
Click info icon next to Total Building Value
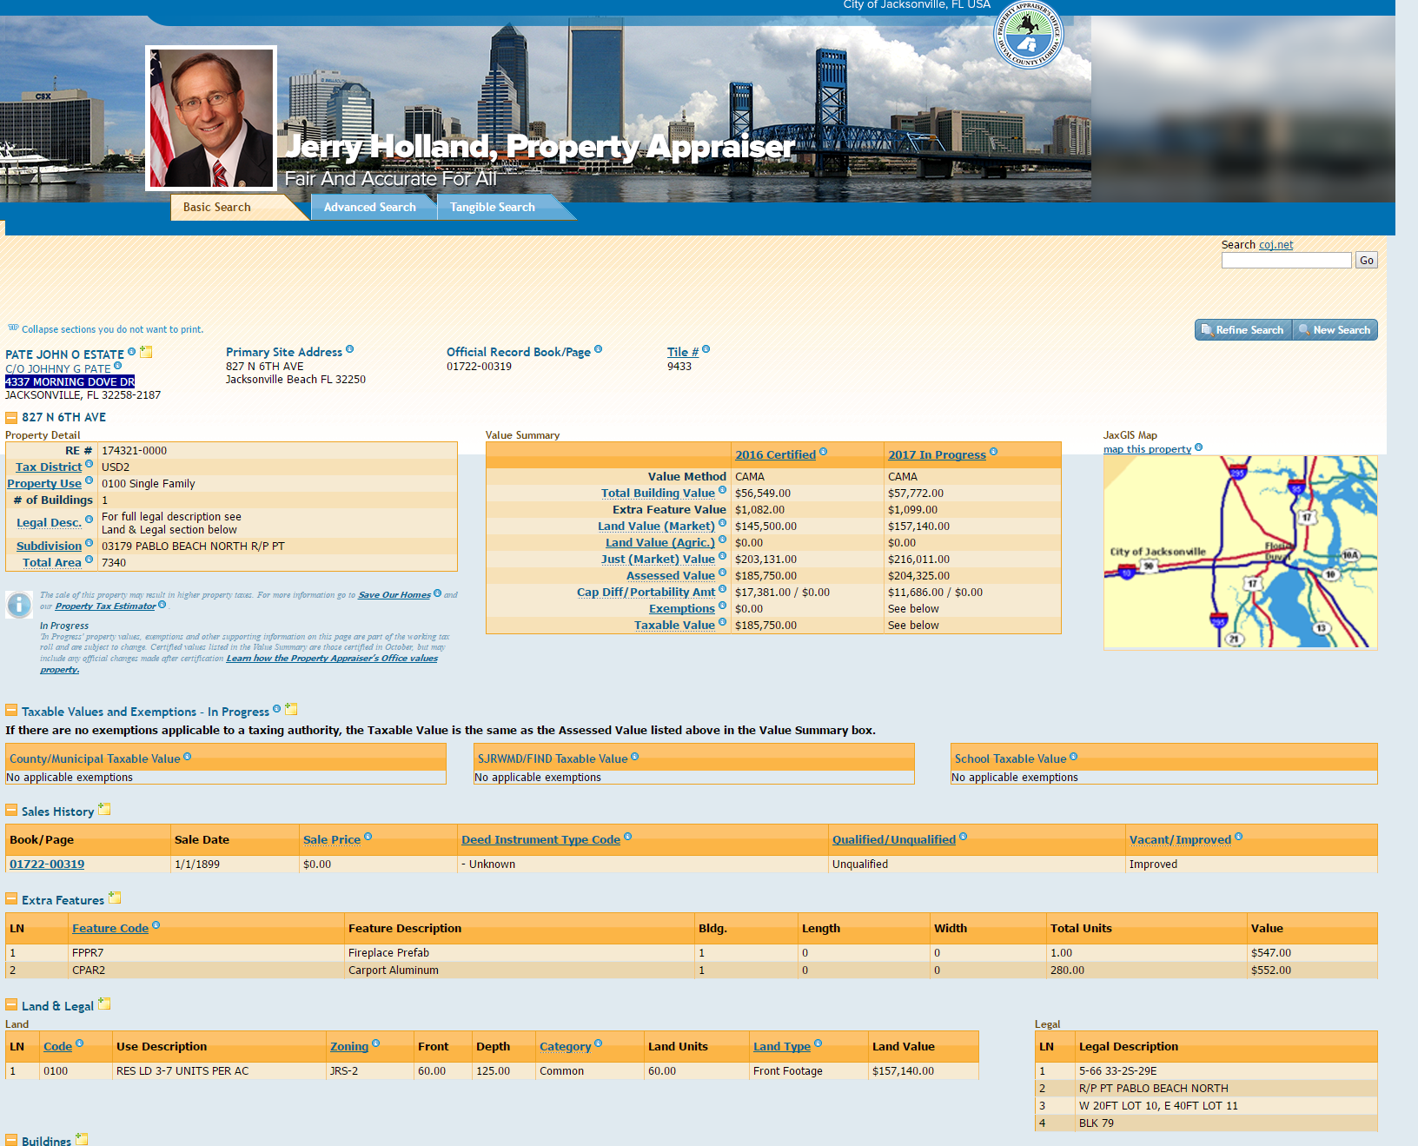click(x=722, y=490)
